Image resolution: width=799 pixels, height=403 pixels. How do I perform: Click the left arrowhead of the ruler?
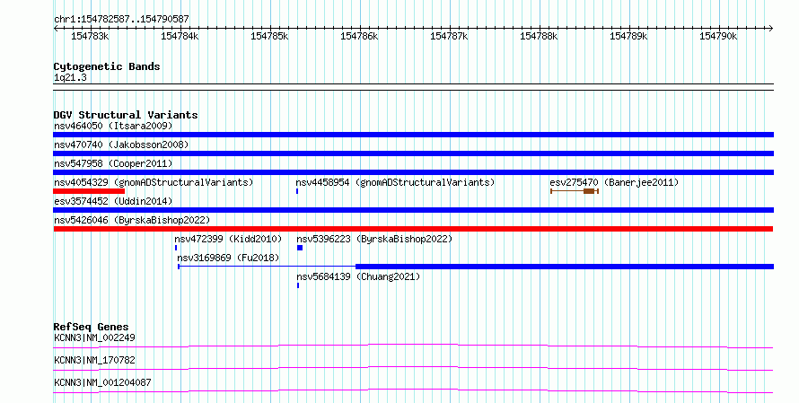tap(56, 29)
